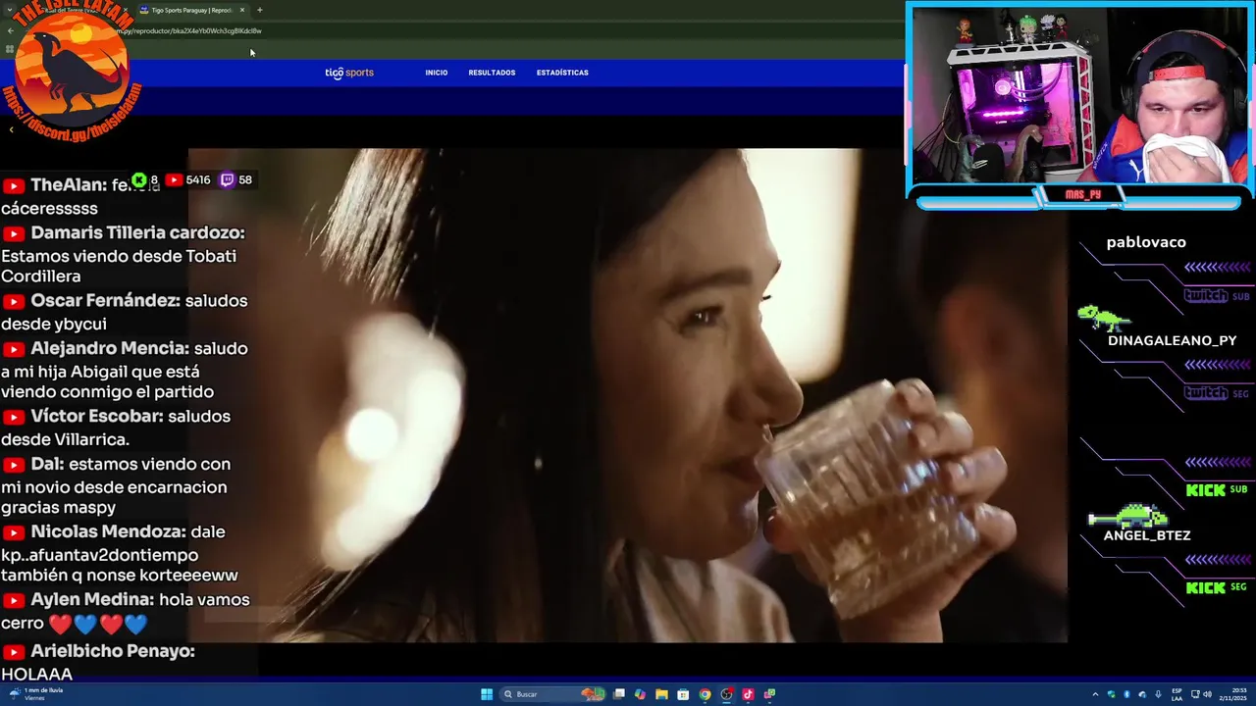Screen dimensions: 1256x706
Task: Open the clock showing 20:53
Action: [x=1232, y=694]
